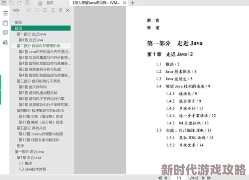Jump to 第6章 类文件结构 bookmark
Viewport: 249px width, 180px height.
33,87
